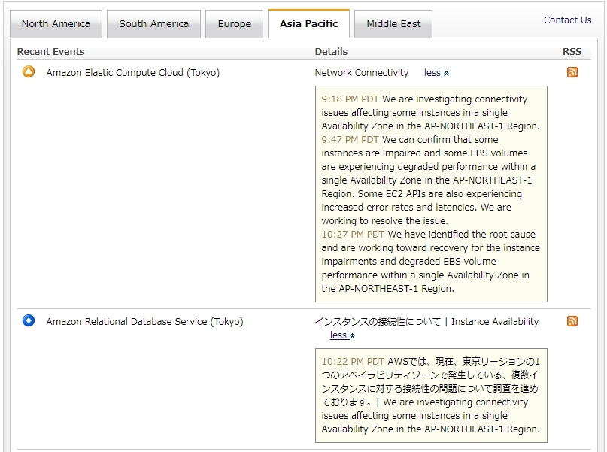Screen dimensions: 607x452
Task: Click the yellow EC2 warning status icon
Action: [29, 72]
